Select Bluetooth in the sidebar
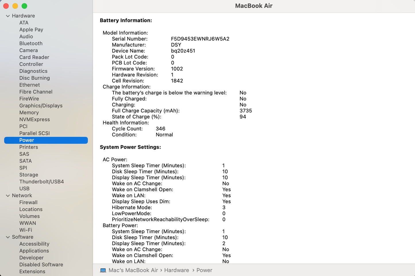The image size is (415, 276). [x=31, y=43]
